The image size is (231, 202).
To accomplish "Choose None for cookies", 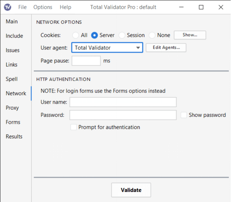I will tap(152, 35).
